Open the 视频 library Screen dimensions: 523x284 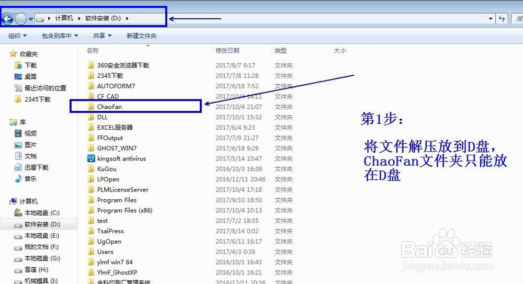point(30,133)
